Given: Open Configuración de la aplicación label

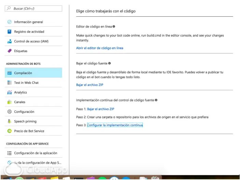Looking at the screenshot, I should tap(36, 153).
